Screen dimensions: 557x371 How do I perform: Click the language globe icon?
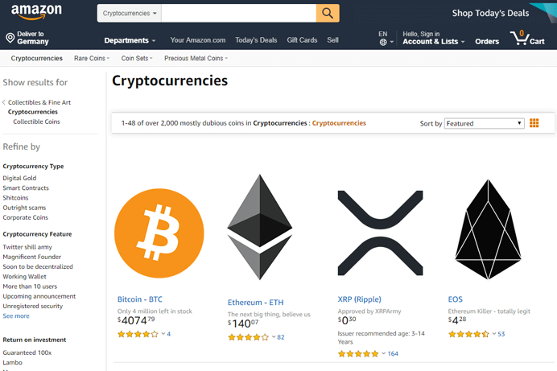tap(383, 42)
